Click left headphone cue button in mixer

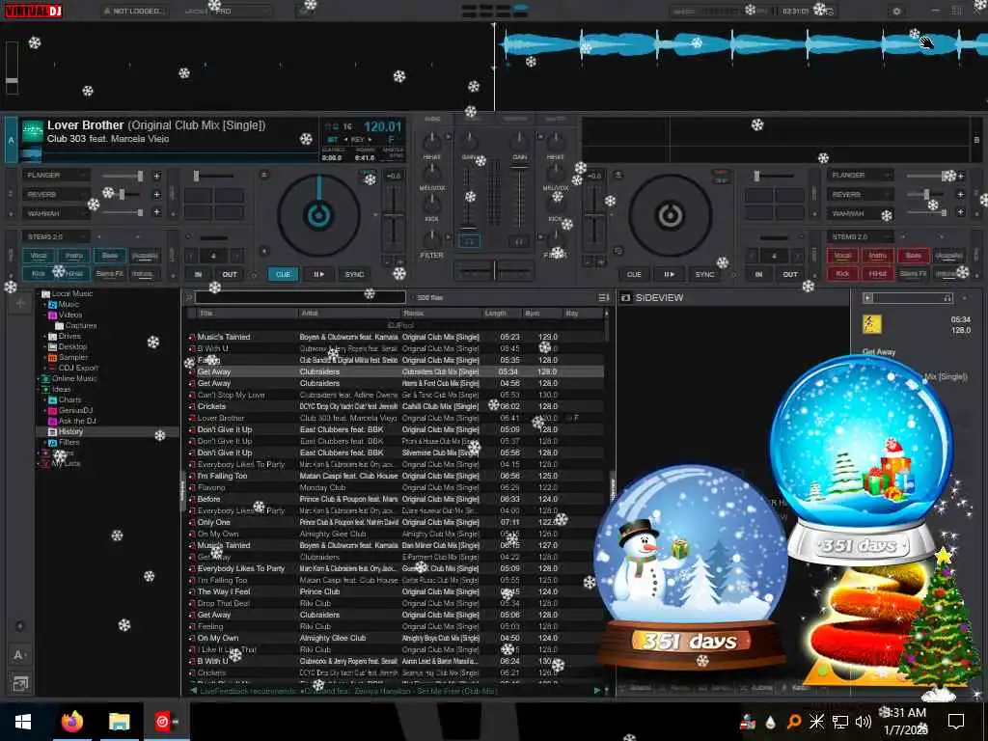click(x=469, y=240)
